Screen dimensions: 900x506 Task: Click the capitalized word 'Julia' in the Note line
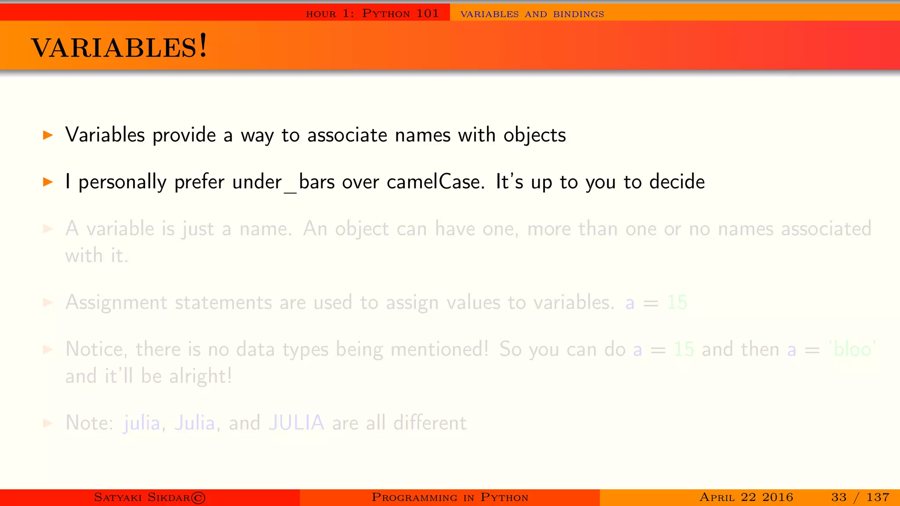click(195, 423)
